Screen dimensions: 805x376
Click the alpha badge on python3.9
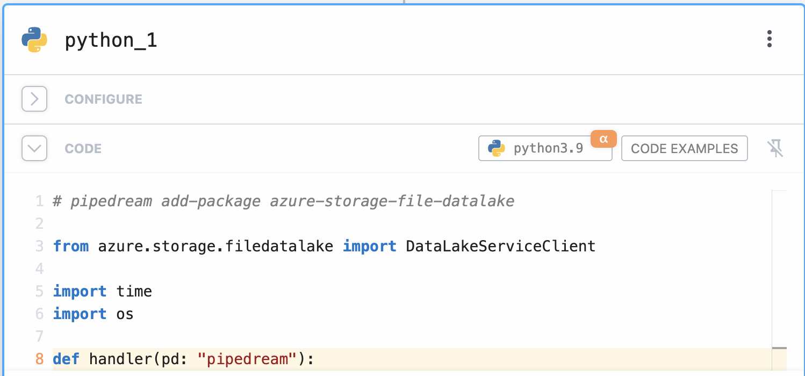(603, 139)
